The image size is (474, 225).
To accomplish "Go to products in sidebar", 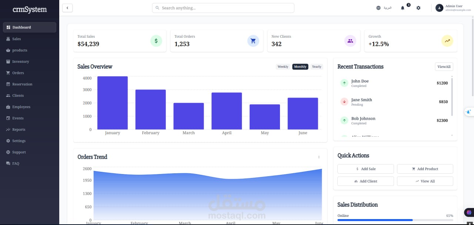I will [x=30, y=50].
